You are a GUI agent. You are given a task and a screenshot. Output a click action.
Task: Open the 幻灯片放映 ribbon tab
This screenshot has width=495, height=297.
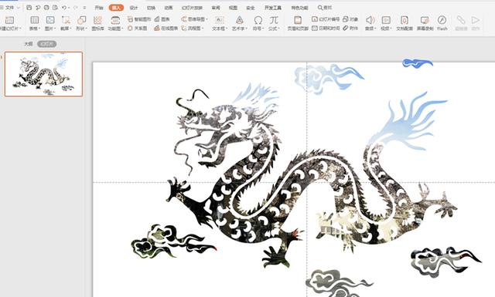(x=192, y=8)
